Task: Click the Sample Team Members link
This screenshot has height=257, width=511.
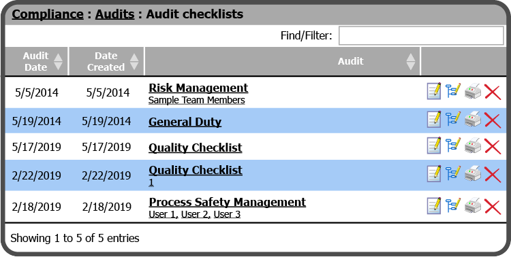Action: 196,100
